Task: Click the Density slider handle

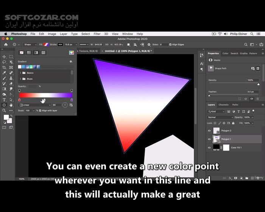Action: point(259,84)
